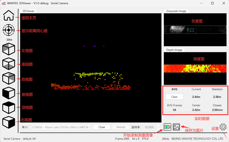This screenshot has height=142, width=229.
Task: Click the cyan square in greyscale image
Action: click(192, 30)
